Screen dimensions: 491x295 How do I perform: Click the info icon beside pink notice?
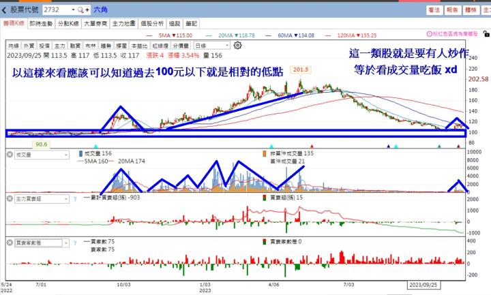click(430, 34)
